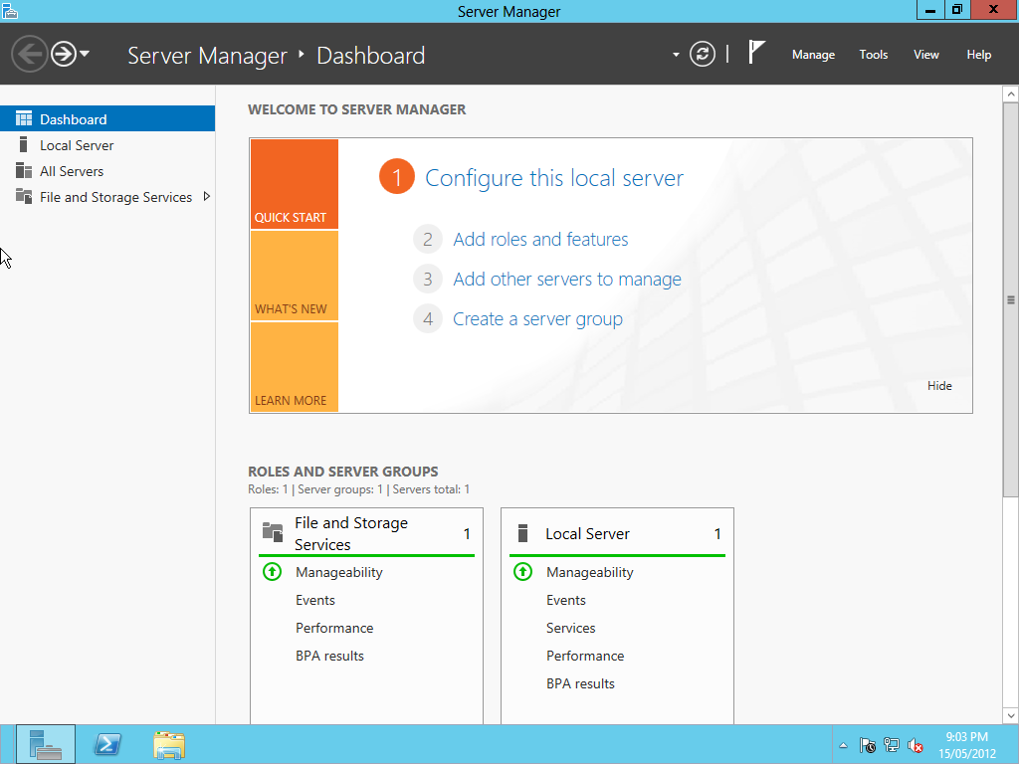Click the Refresh icon in the toolbar
Screen dimensions: 1019x764
tap(703, 54)
